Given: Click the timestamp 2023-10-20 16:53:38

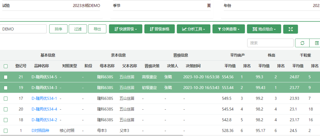Looking at the screenshot, I should coord(201,77).
